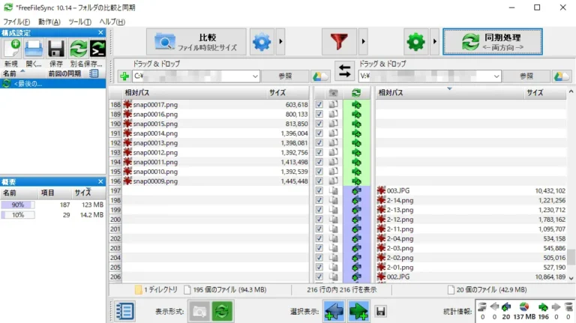
Task: Click category icon for snap00009.png row
Action: [333, 181]
